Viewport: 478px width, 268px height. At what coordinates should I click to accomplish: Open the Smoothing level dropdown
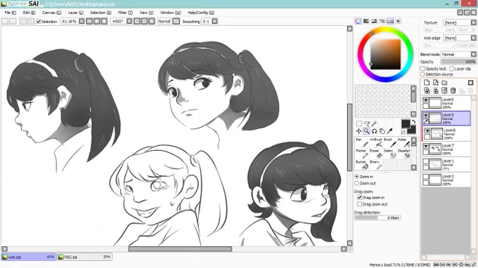tap(214, 21)
